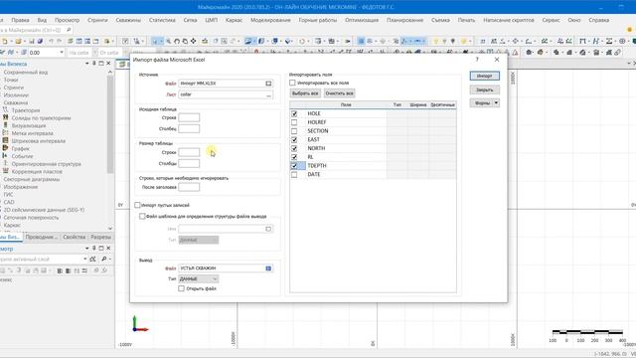Open the file browse icon beside Импорт ММ.XLSX
Screen dimensions: 636x358
[x=268, y=84]
